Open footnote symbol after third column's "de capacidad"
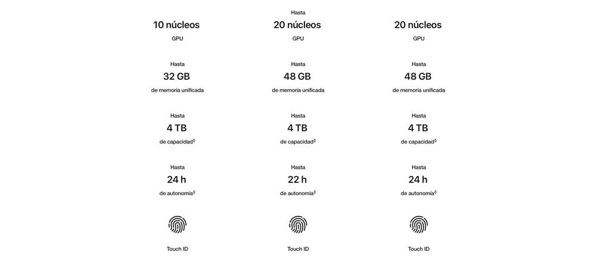 [436, 140]
